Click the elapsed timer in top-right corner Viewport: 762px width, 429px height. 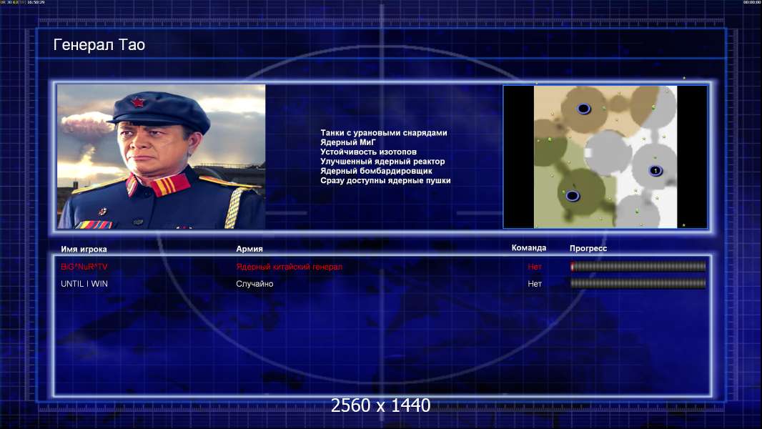coord(752,2)
